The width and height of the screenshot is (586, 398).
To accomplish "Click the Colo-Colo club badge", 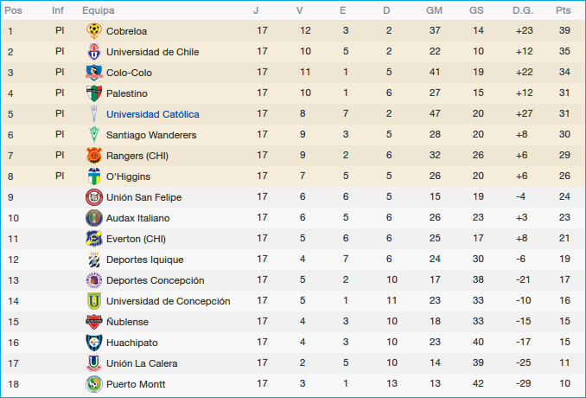I will pyautogui.click(x=93, y=72).
